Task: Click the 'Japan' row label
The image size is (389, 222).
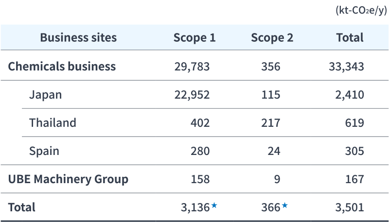Action: [x=45, y=95]
